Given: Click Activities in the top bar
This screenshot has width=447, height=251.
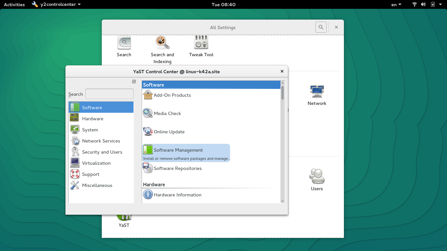Looking at the screenshot, I should pyautogui.click(x=14, y=5).
